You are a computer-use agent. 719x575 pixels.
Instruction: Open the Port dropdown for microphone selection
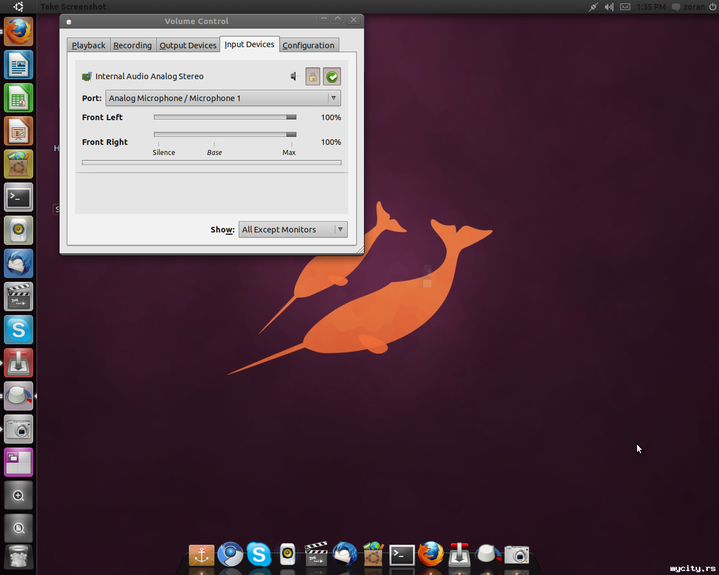coord(223,98)
